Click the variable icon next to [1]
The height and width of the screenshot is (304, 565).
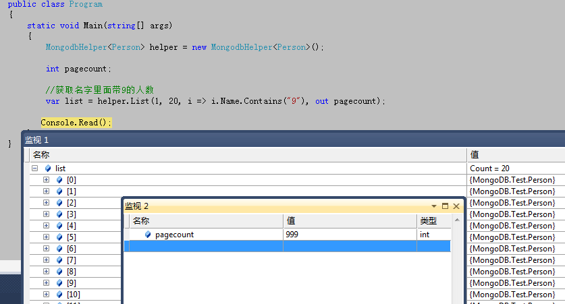pos(59,191)
